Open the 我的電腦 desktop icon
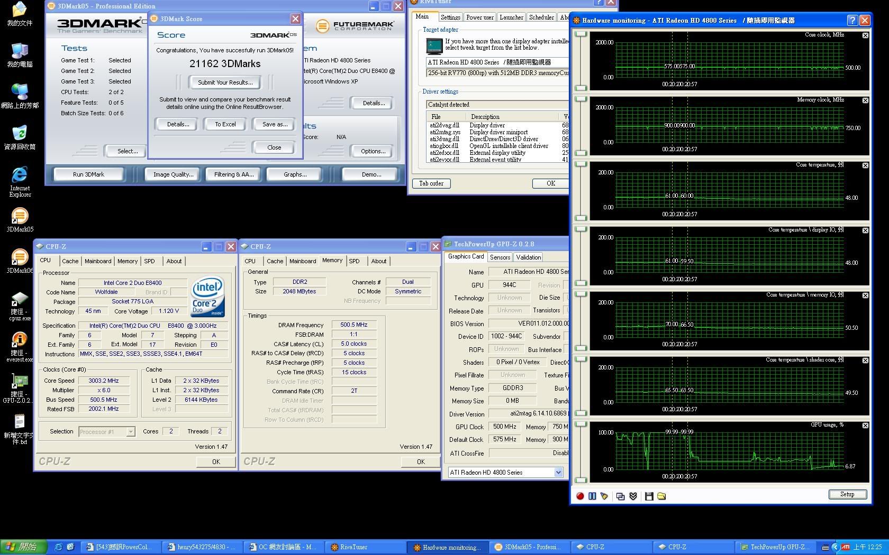889x555 pixels. coord(20,54)
